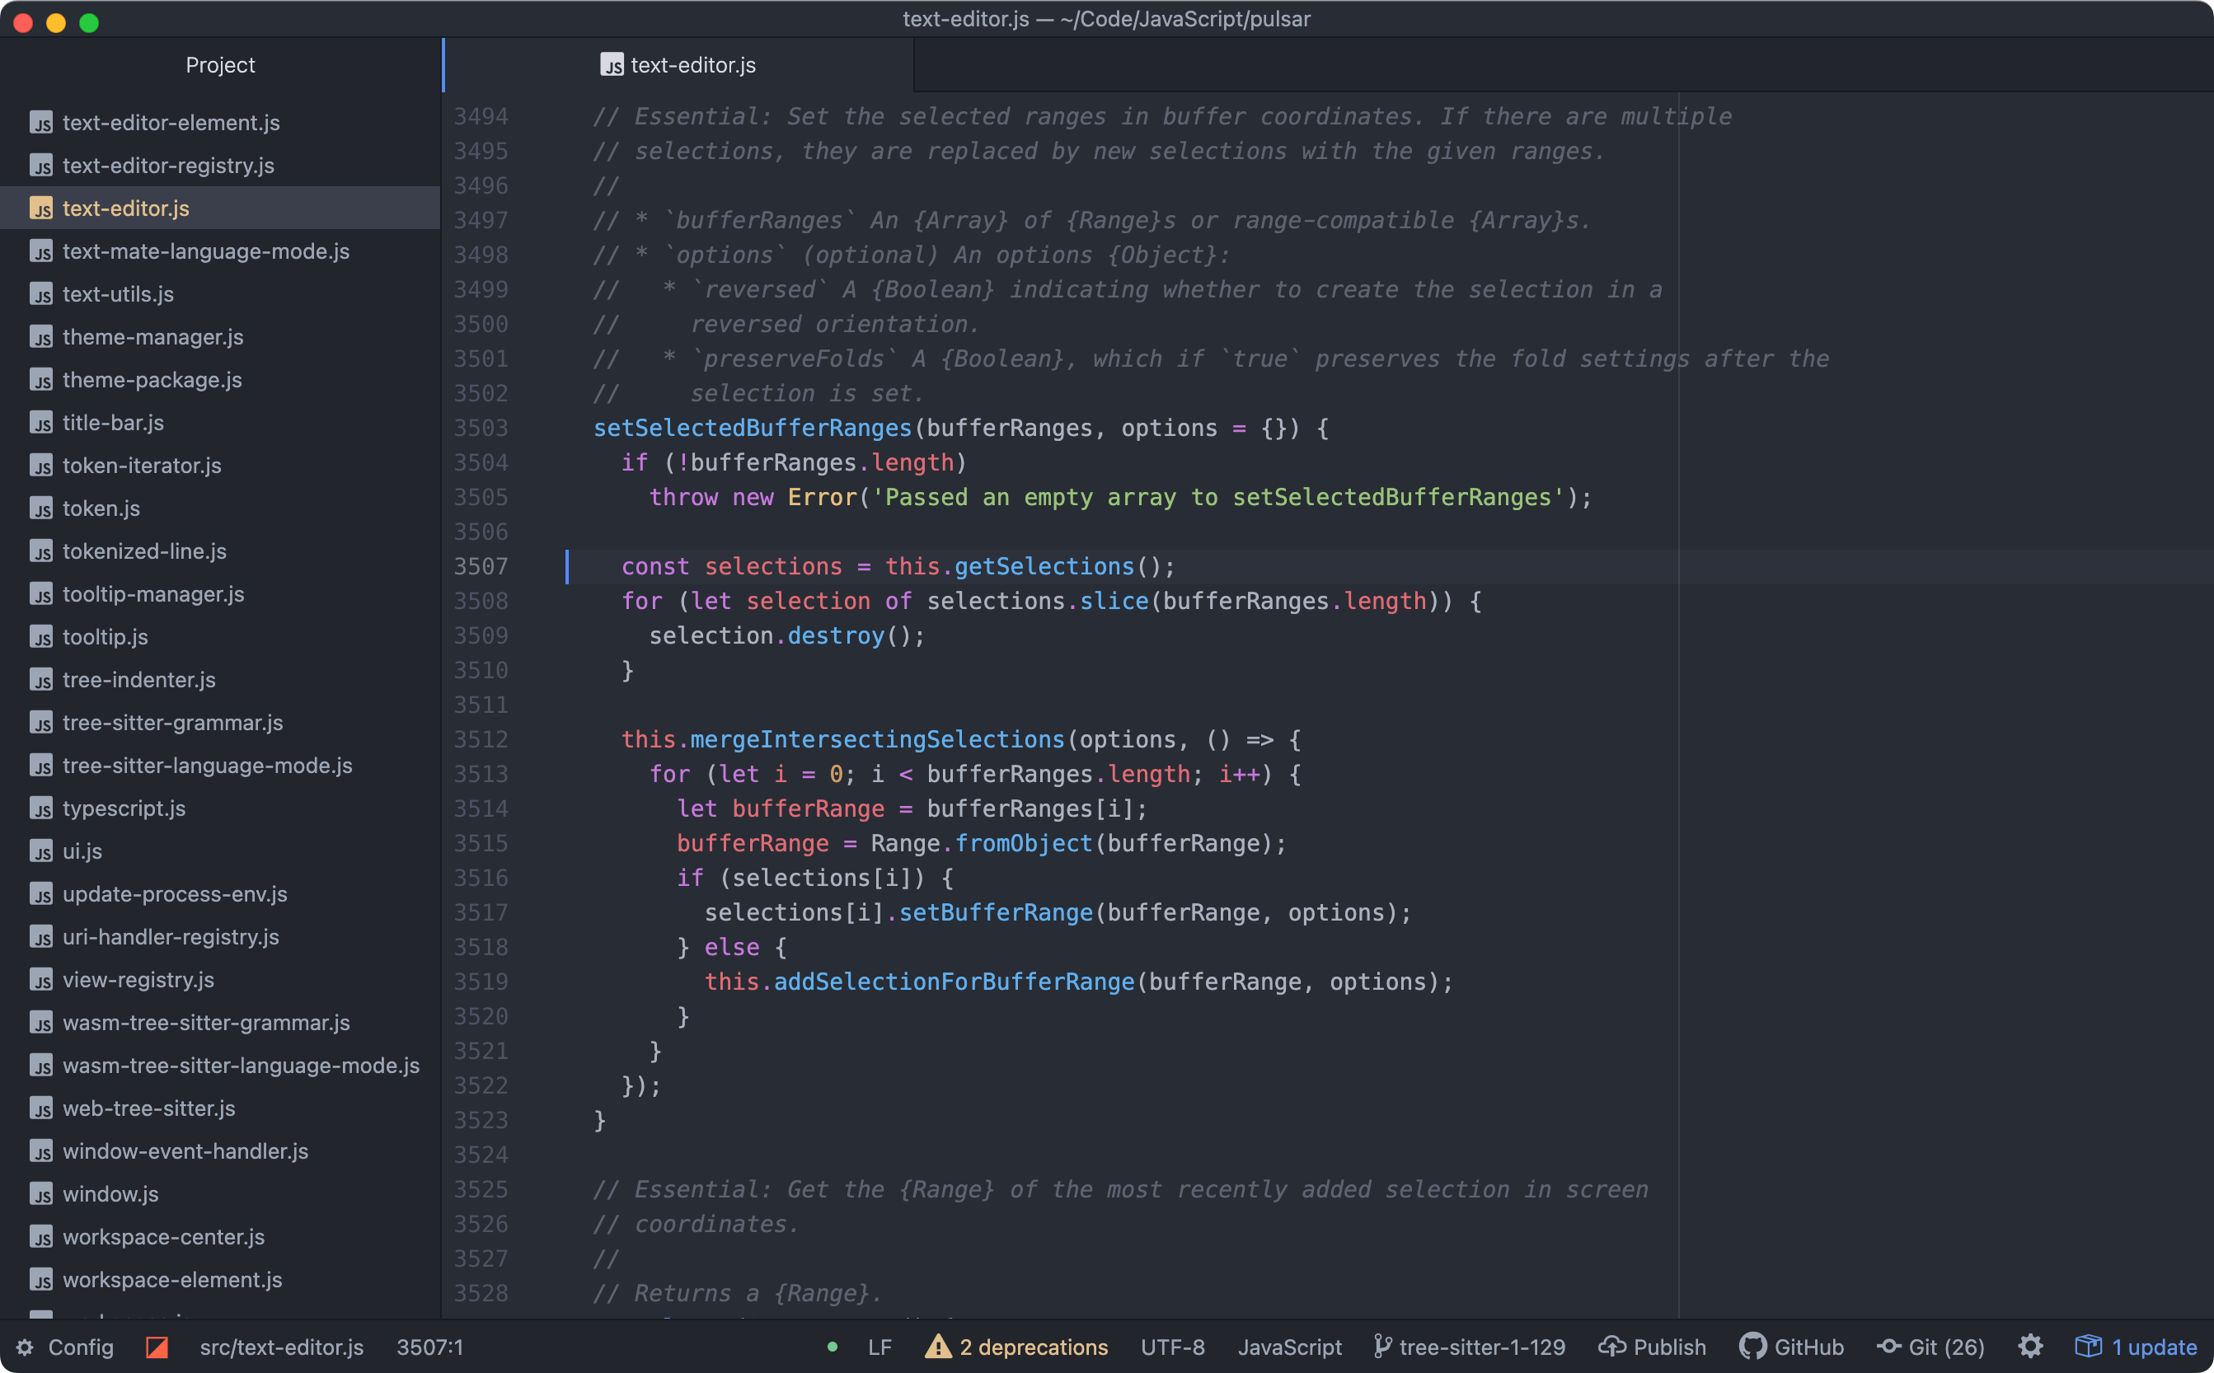Screen dimensions: 2214x1373
Task: Click the git branch icon beside tree-sitter-1-129
Action: 1382,1347
